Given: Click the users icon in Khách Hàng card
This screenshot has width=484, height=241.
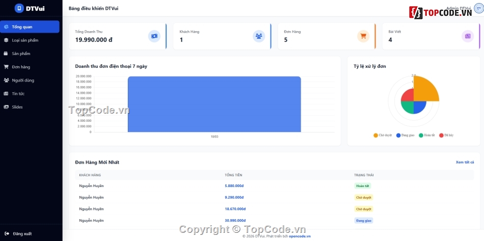Looking at the screenshot, I should pos(259,36).
